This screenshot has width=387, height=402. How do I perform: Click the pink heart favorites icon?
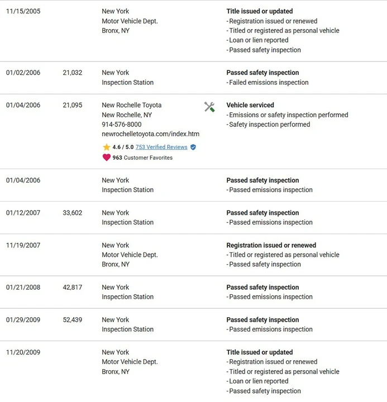[107, 157]
